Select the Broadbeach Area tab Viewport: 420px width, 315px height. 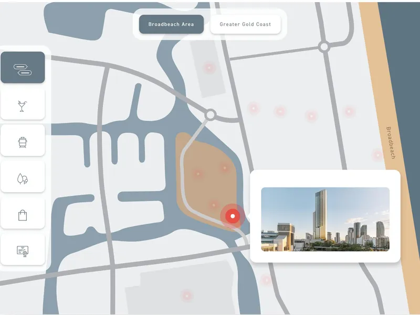(x=171, y=24)
